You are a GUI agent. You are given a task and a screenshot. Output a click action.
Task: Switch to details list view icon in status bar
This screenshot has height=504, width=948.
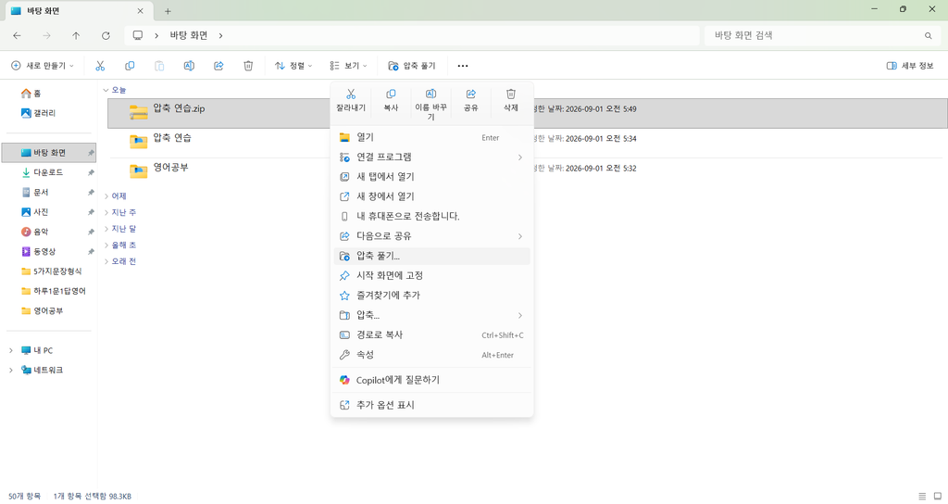pyautogui.click(x=922, y=497)
